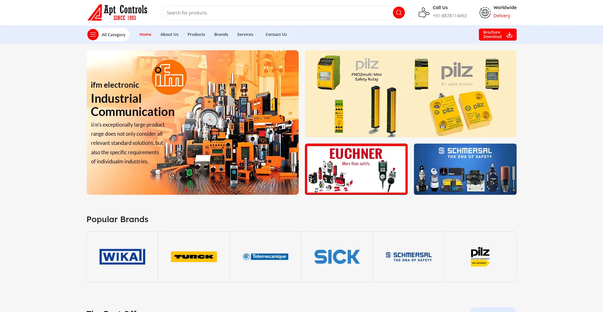Click the phone number +91-8878114492
The width and height of the screenshot is (603, 312).
(449, 16)
